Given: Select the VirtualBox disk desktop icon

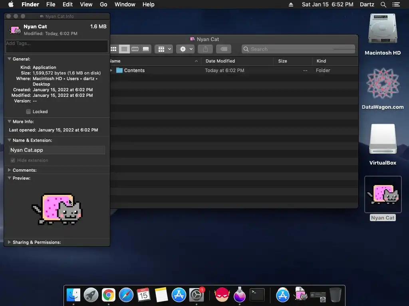Looking at the screenshot, I should pos(383,139).
